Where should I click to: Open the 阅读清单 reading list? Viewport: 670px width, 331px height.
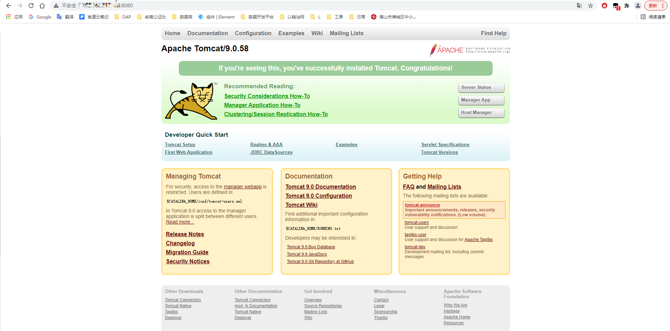653,17
